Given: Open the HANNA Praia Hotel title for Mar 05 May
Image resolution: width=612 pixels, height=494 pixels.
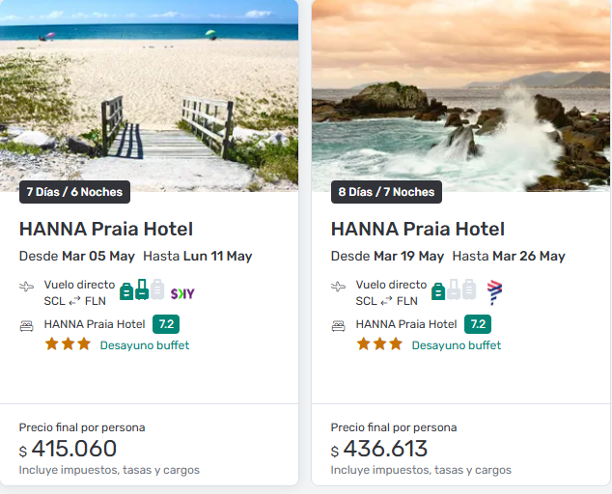Looking at the screenshot, I should [x=106, y=229].
